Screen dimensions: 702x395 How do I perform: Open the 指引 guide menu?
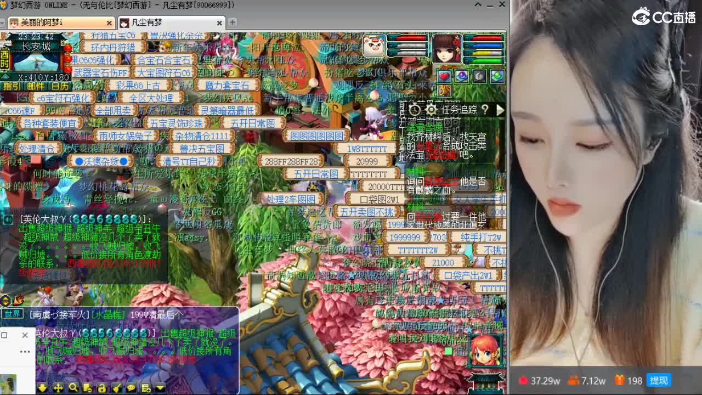coord(12,86)
